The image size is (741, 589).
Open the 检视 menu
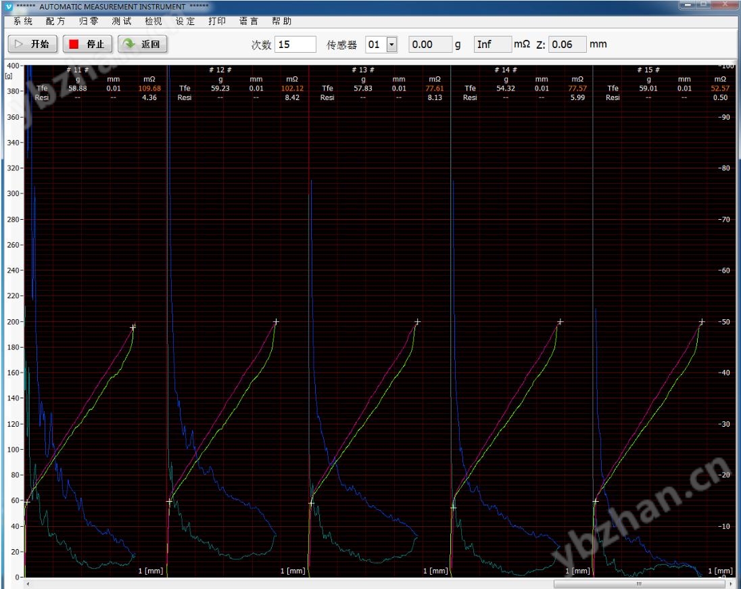[x=153, y=21]
